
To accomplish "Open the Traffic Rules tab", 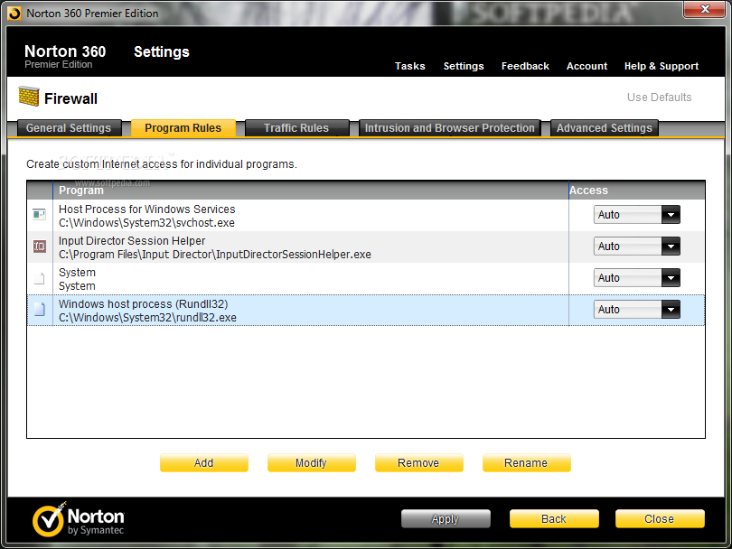I will [x=296, y=128].
